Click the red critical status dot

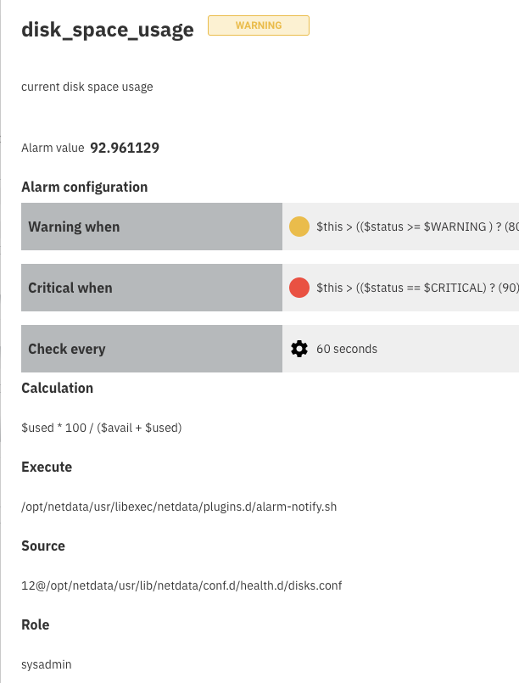[x=299, y=288]
